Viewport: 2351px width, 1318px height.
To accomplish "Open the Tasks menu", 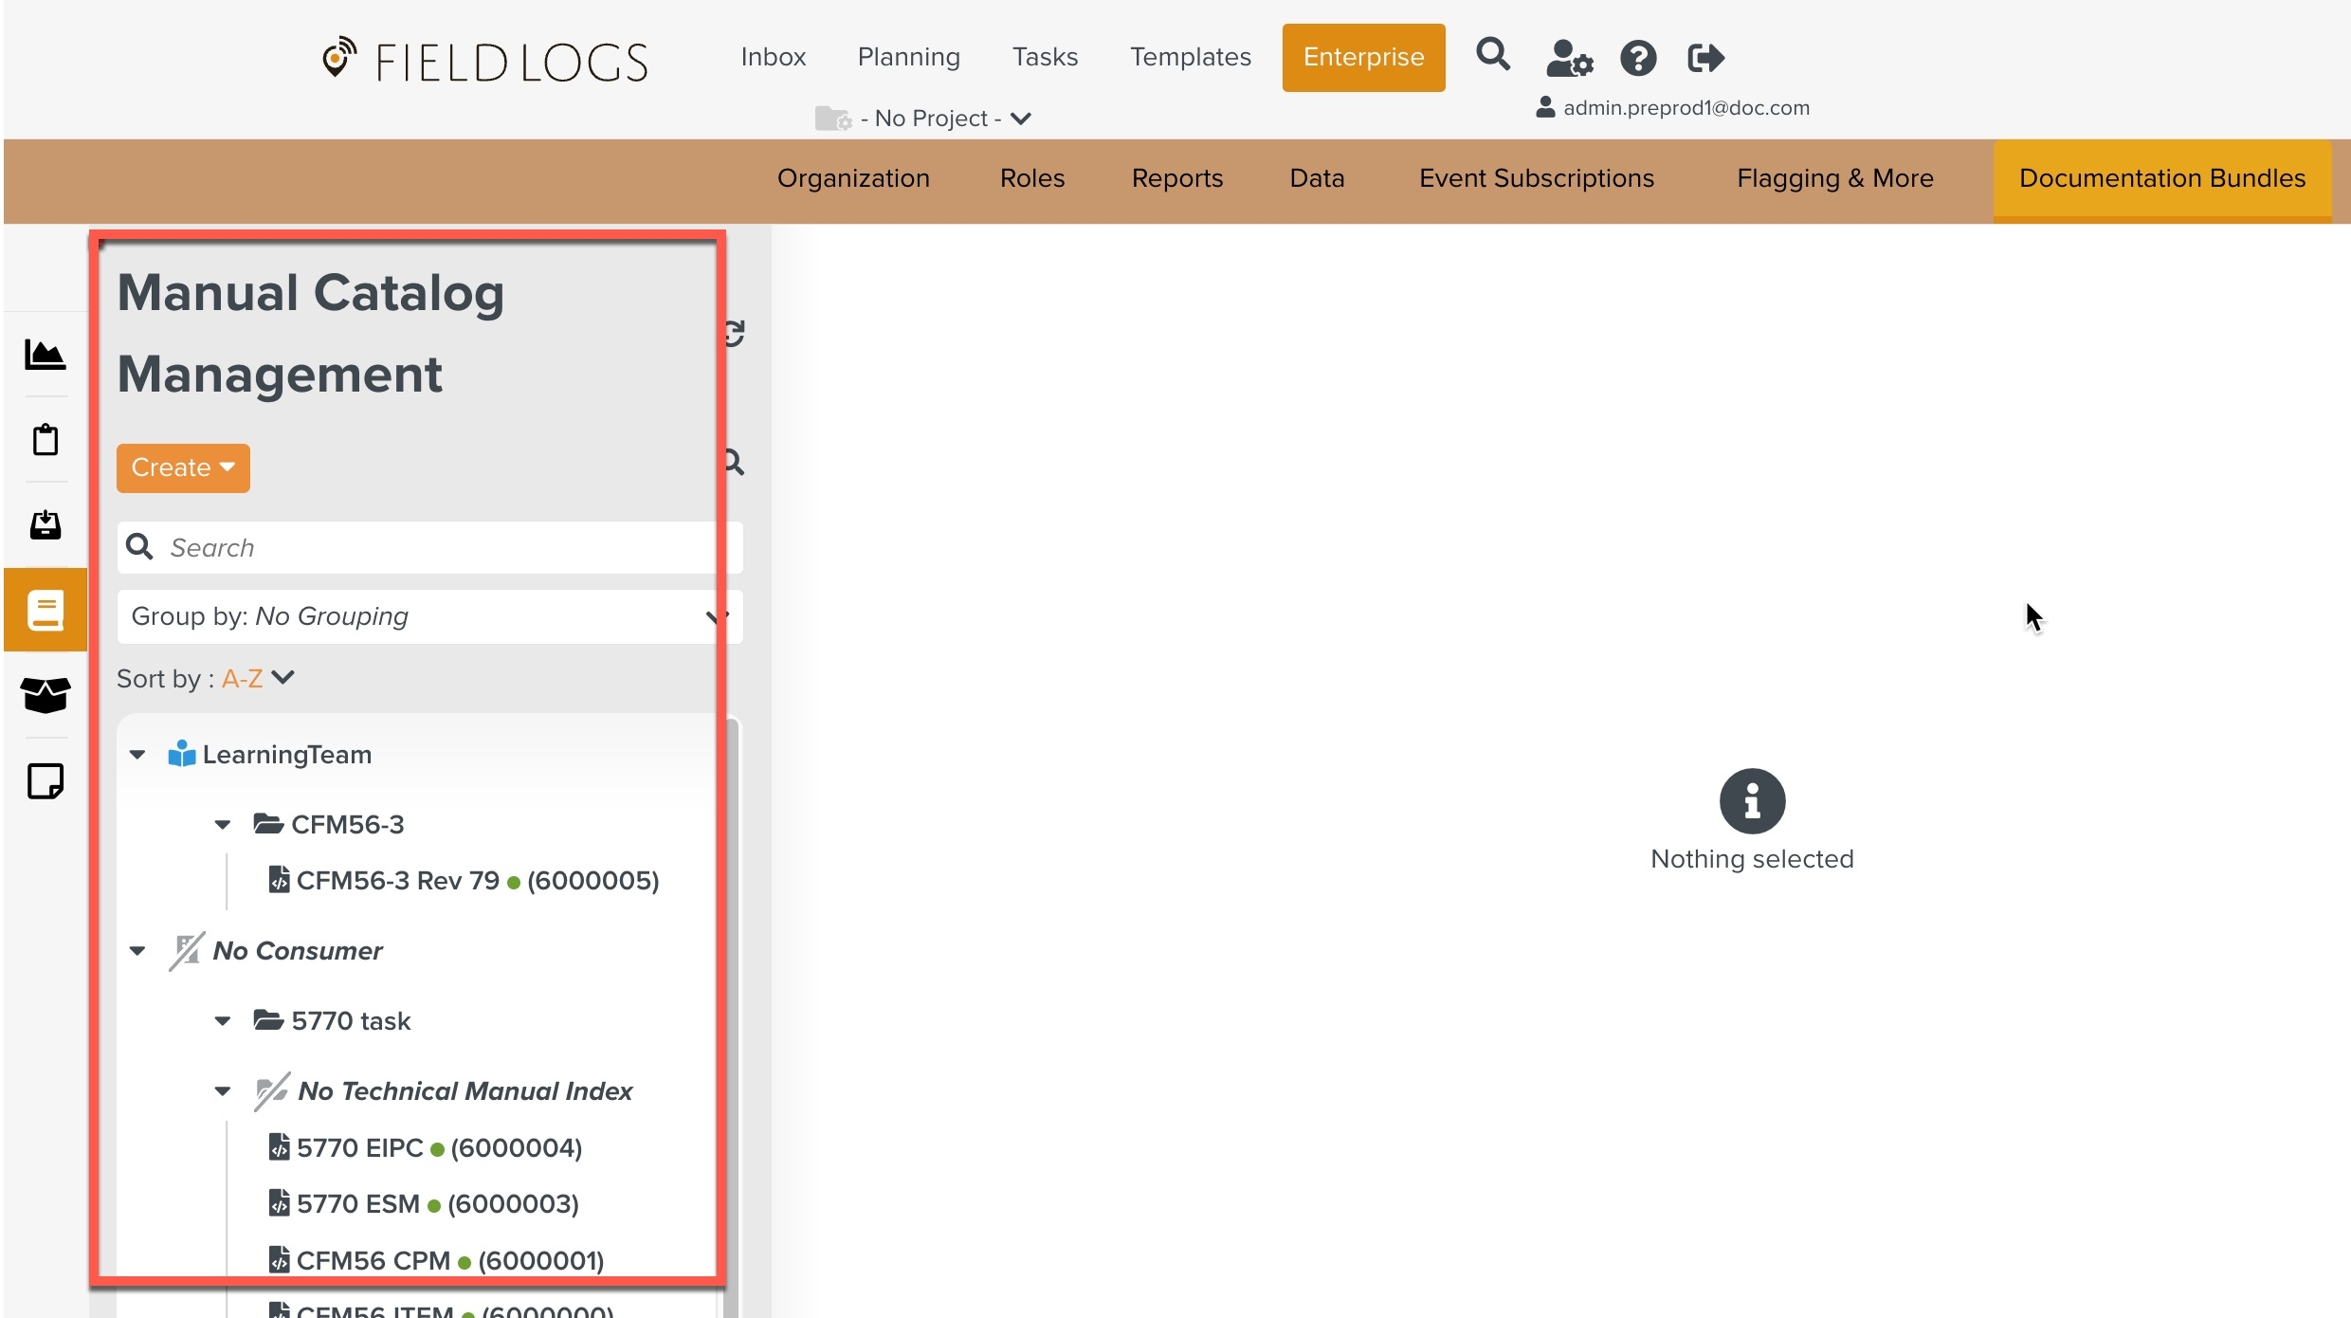I will tap(1045, 57).
